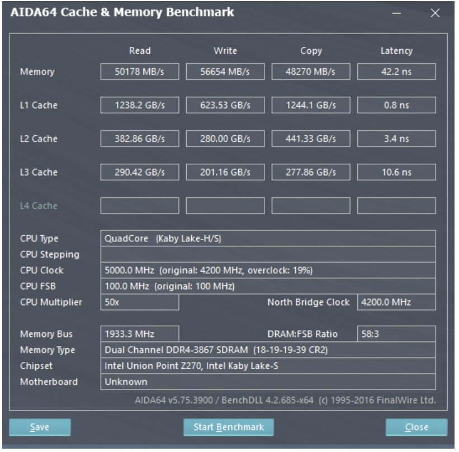The width and height of the screenshot is (459, 452).
Task: Click Memory Bus value 1933.3 MHz
Action: pyautogui.click(x=140, y=334)
